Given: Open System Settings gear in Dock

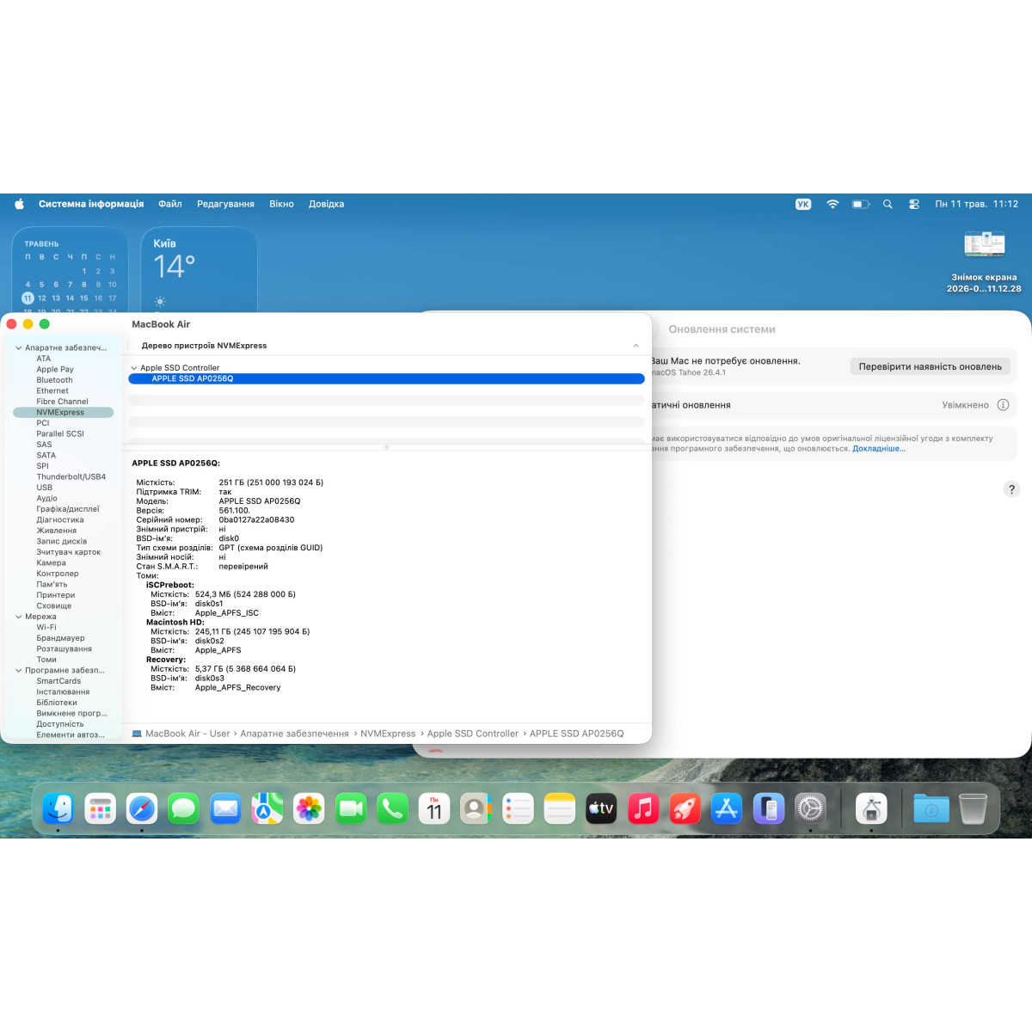Looking at the screenshot, I should (810, 808).
